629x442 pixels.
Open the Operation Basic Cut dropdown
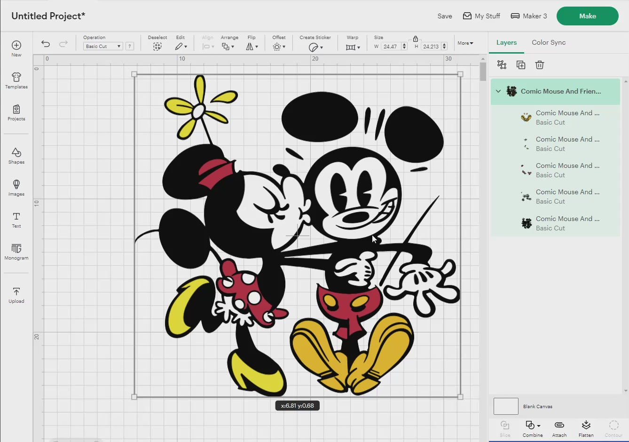(103, 46)
